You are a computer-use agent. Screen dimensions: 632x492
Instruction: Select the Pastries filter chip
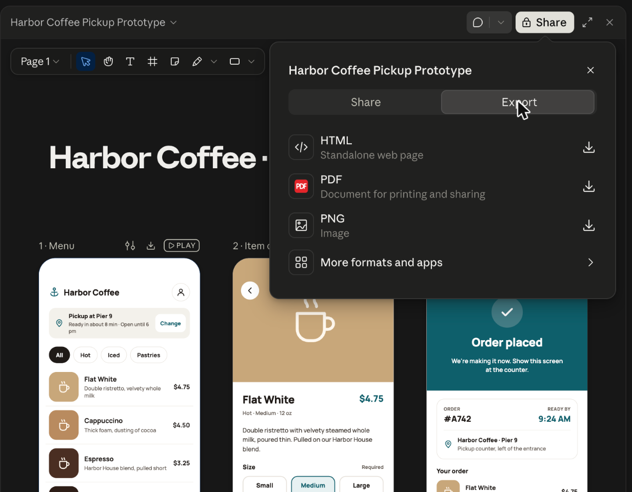[149, 355]
